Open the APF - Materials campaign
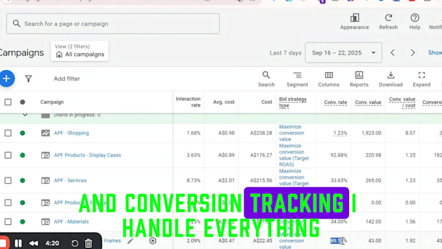Viewport: 442px width, 249px height. click(x=71, y=222)
